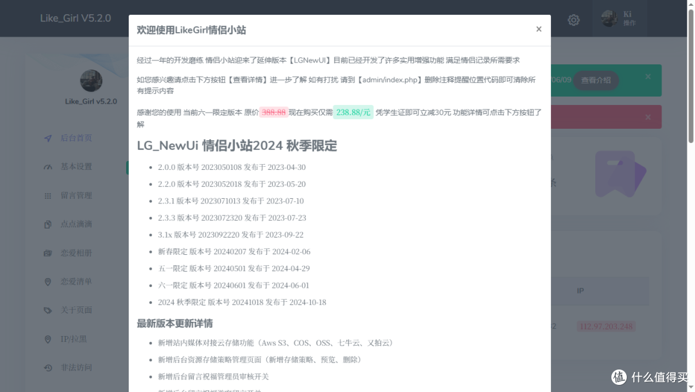Click the 存储策略管理页面 feature line
The width and height of the screenshot is (695, 392).
coord(261,360)
